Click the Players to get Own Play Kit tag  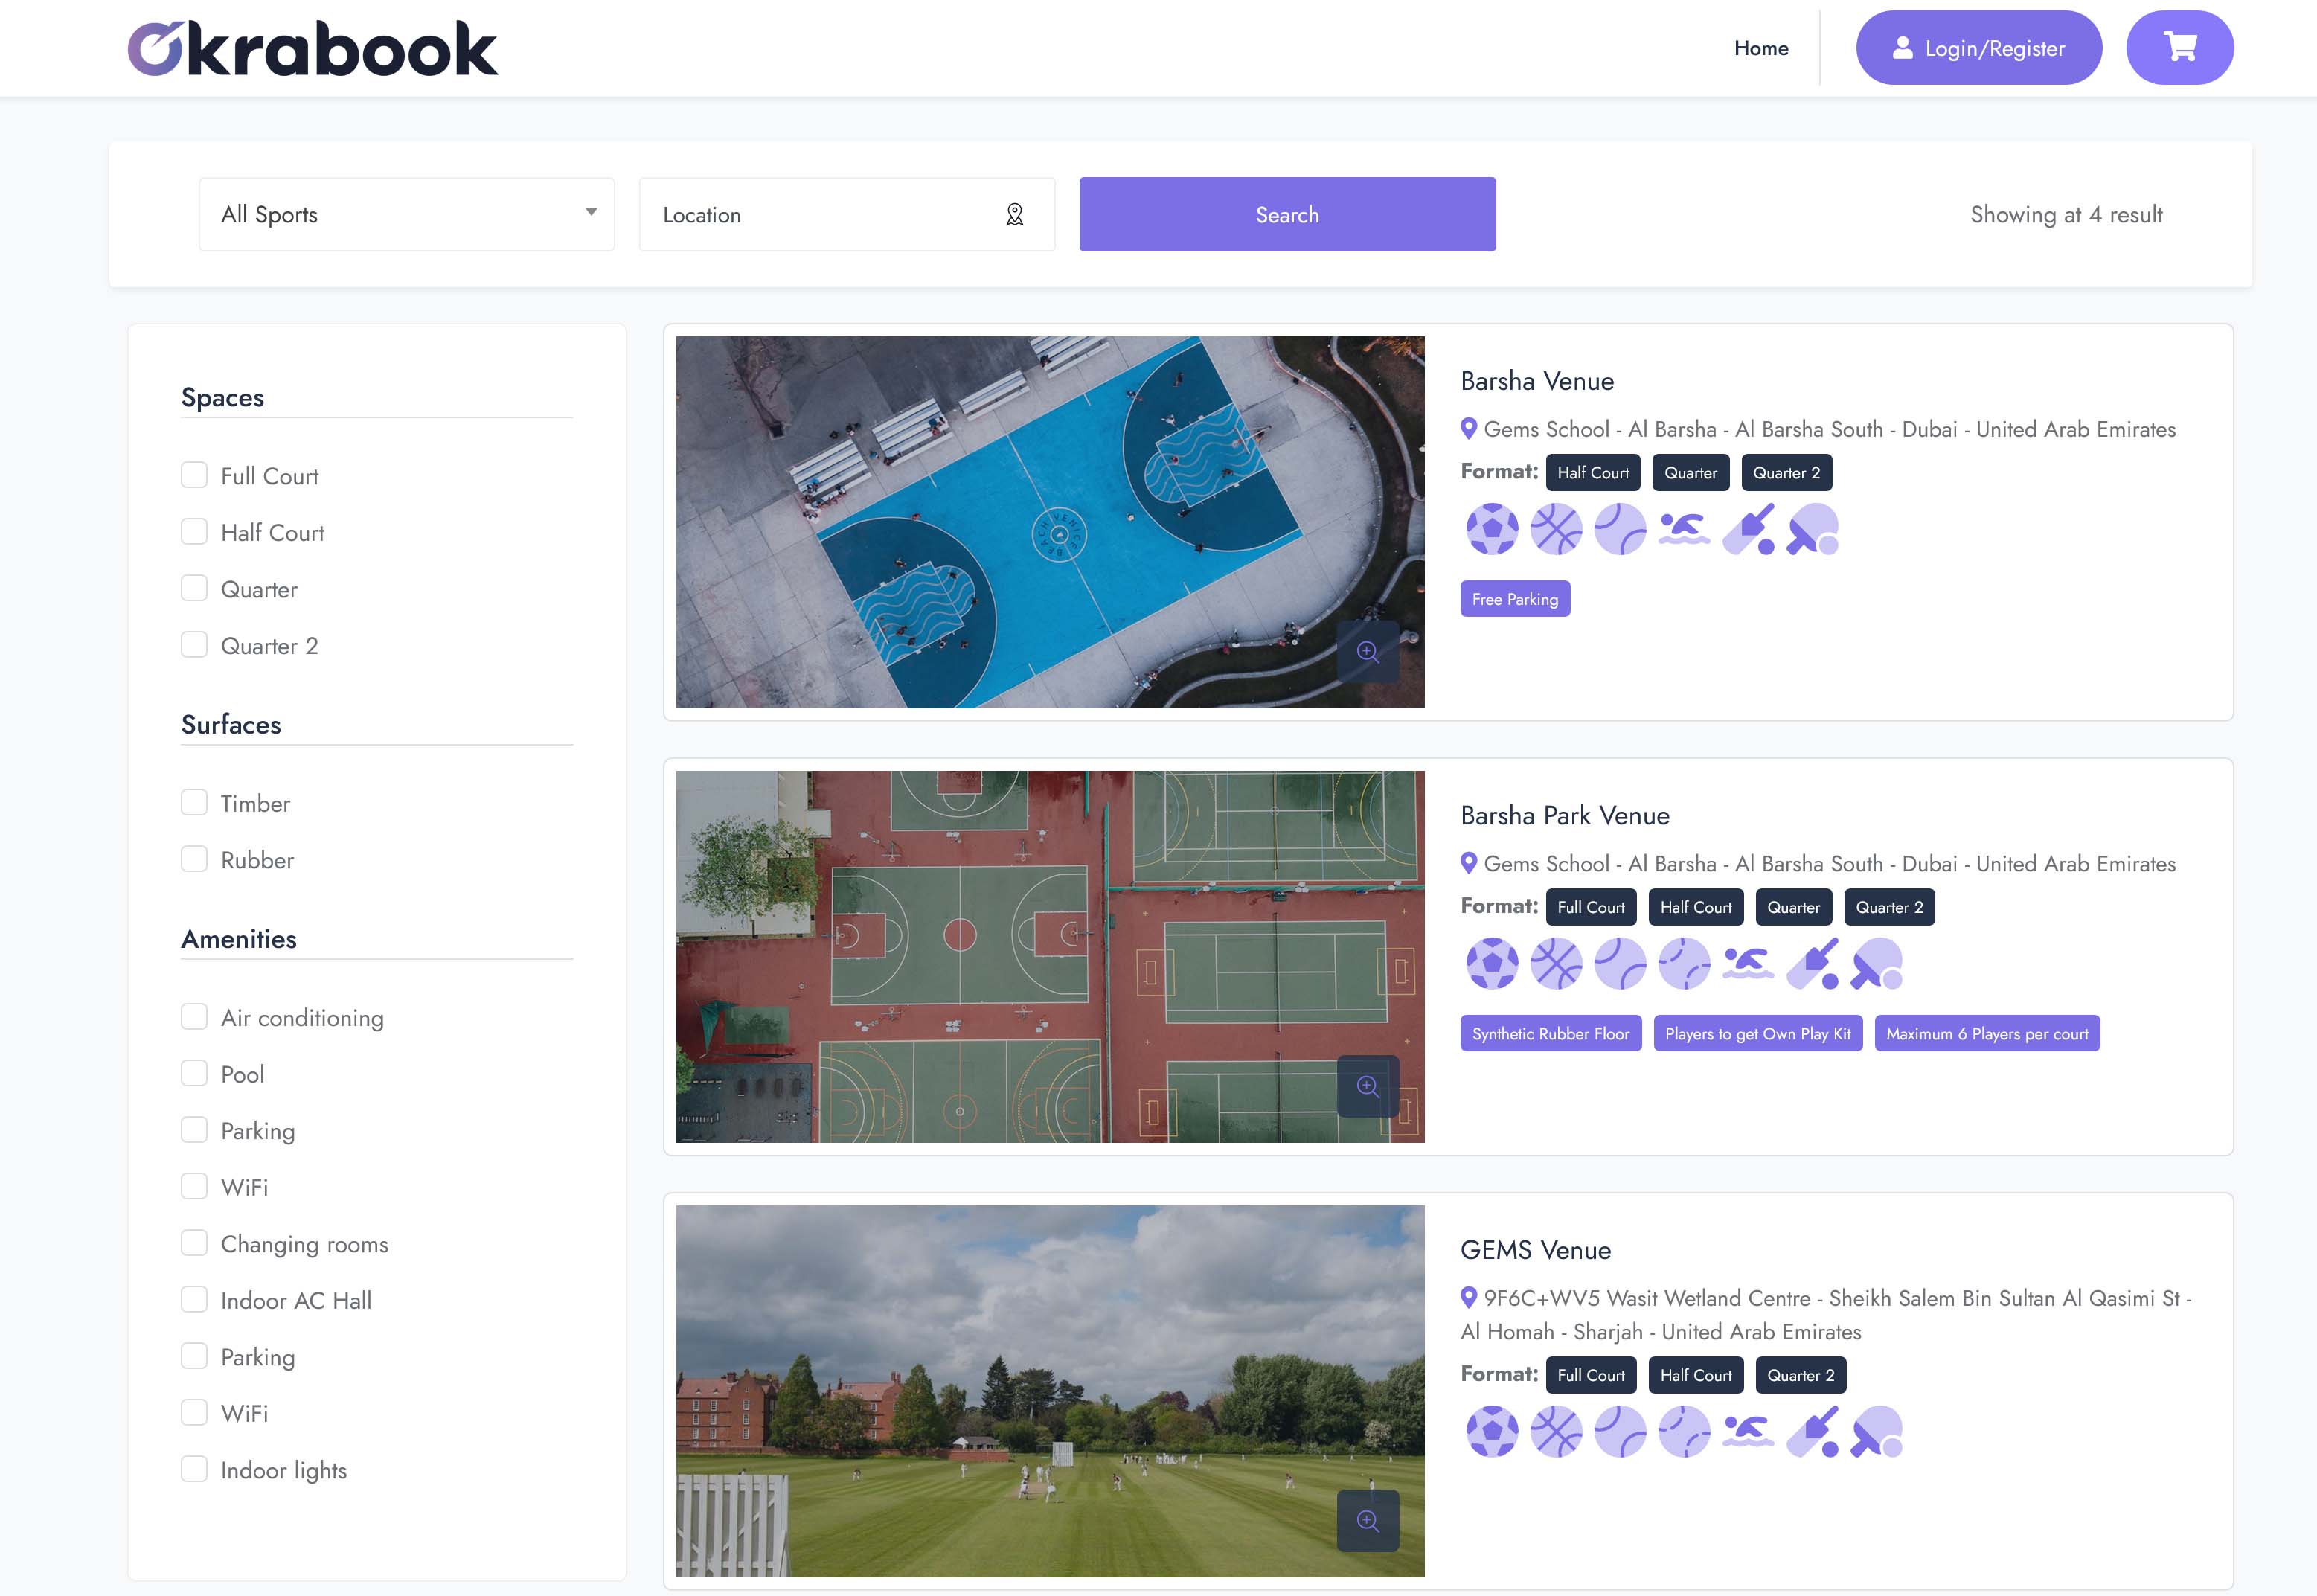point(1757,1034)
